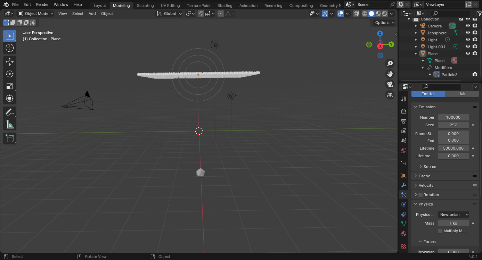This screenshot has width=482, height=260.
Task: Activate the Scale tool
Action: 10,86
